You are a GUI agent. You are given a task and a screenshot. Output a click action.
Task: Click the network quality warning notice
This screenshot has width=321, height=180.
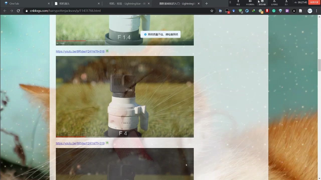[160, 34]
